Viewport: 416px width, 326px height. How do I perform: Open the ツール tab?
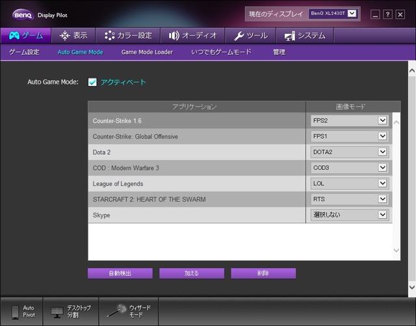pyautogui.click(x=251, y=35)
